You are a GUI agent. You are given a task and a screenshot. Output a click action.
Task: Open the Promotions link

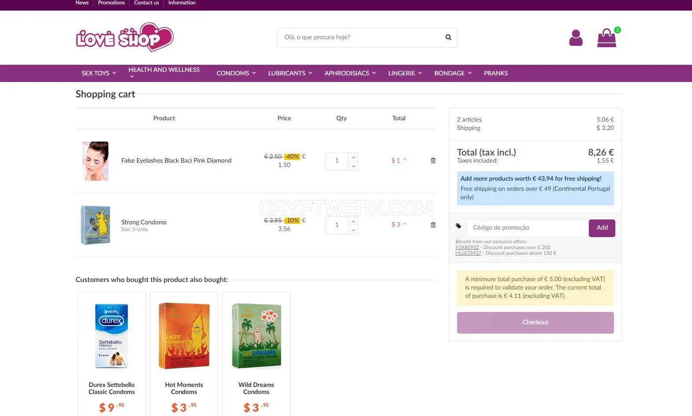coord(112,3)
